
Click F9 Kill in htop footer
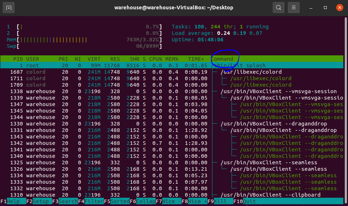(220, 201)
